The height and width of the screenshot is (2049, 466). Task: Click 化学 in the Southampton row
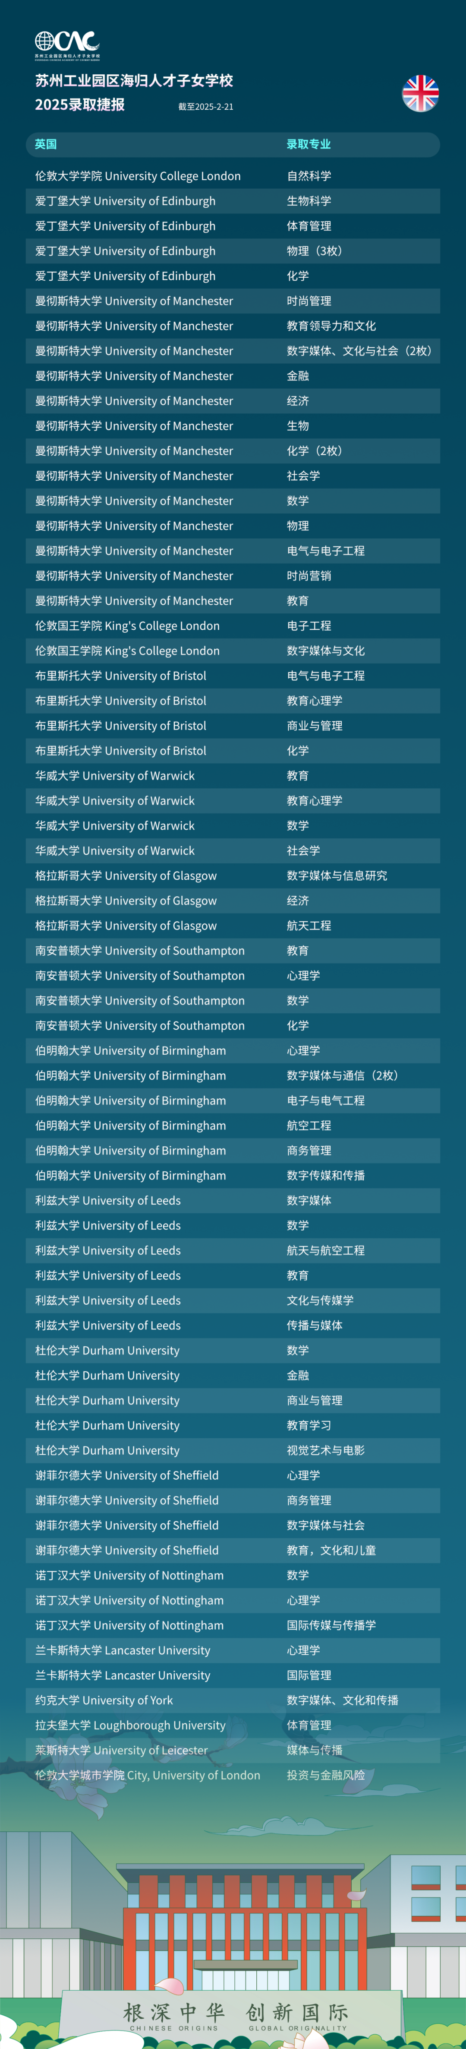[297, 1026]
